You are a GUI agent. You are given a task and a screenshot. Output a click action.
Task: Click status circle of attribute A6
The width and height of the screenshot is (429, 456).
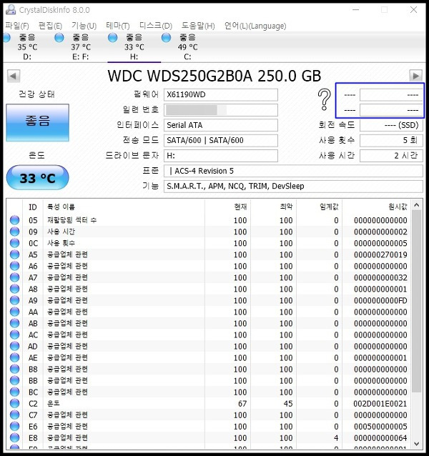click(x=14, y=266)
